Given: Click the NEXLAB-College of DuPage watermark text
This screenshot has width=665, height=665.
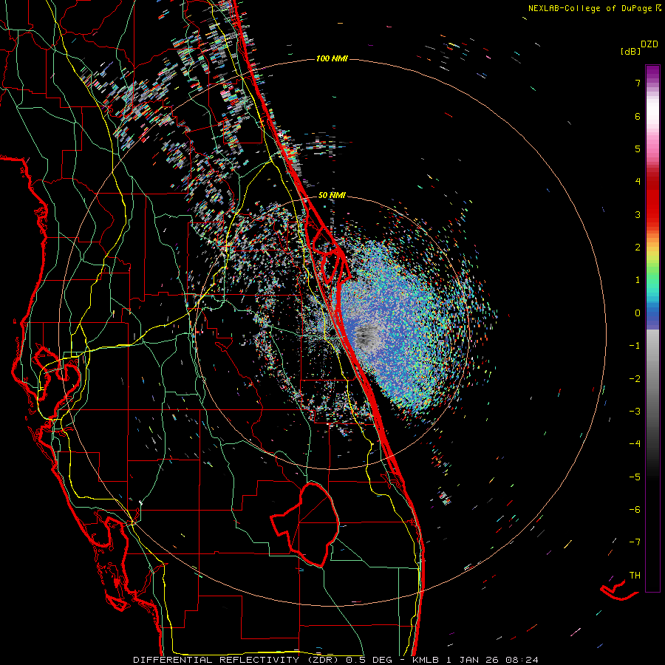Looking at the screenshot, I should (594, 8).
